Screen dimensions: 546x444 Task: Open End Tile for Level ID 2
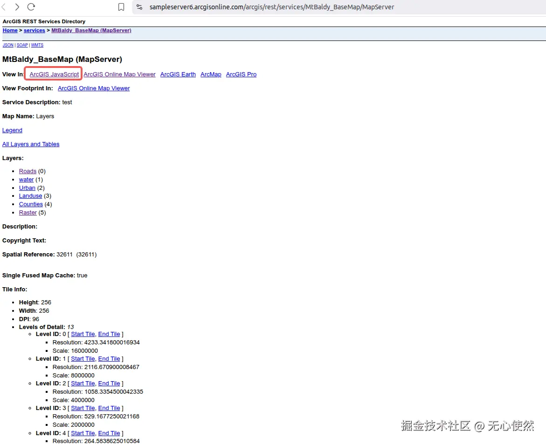[x=109, y=383]
